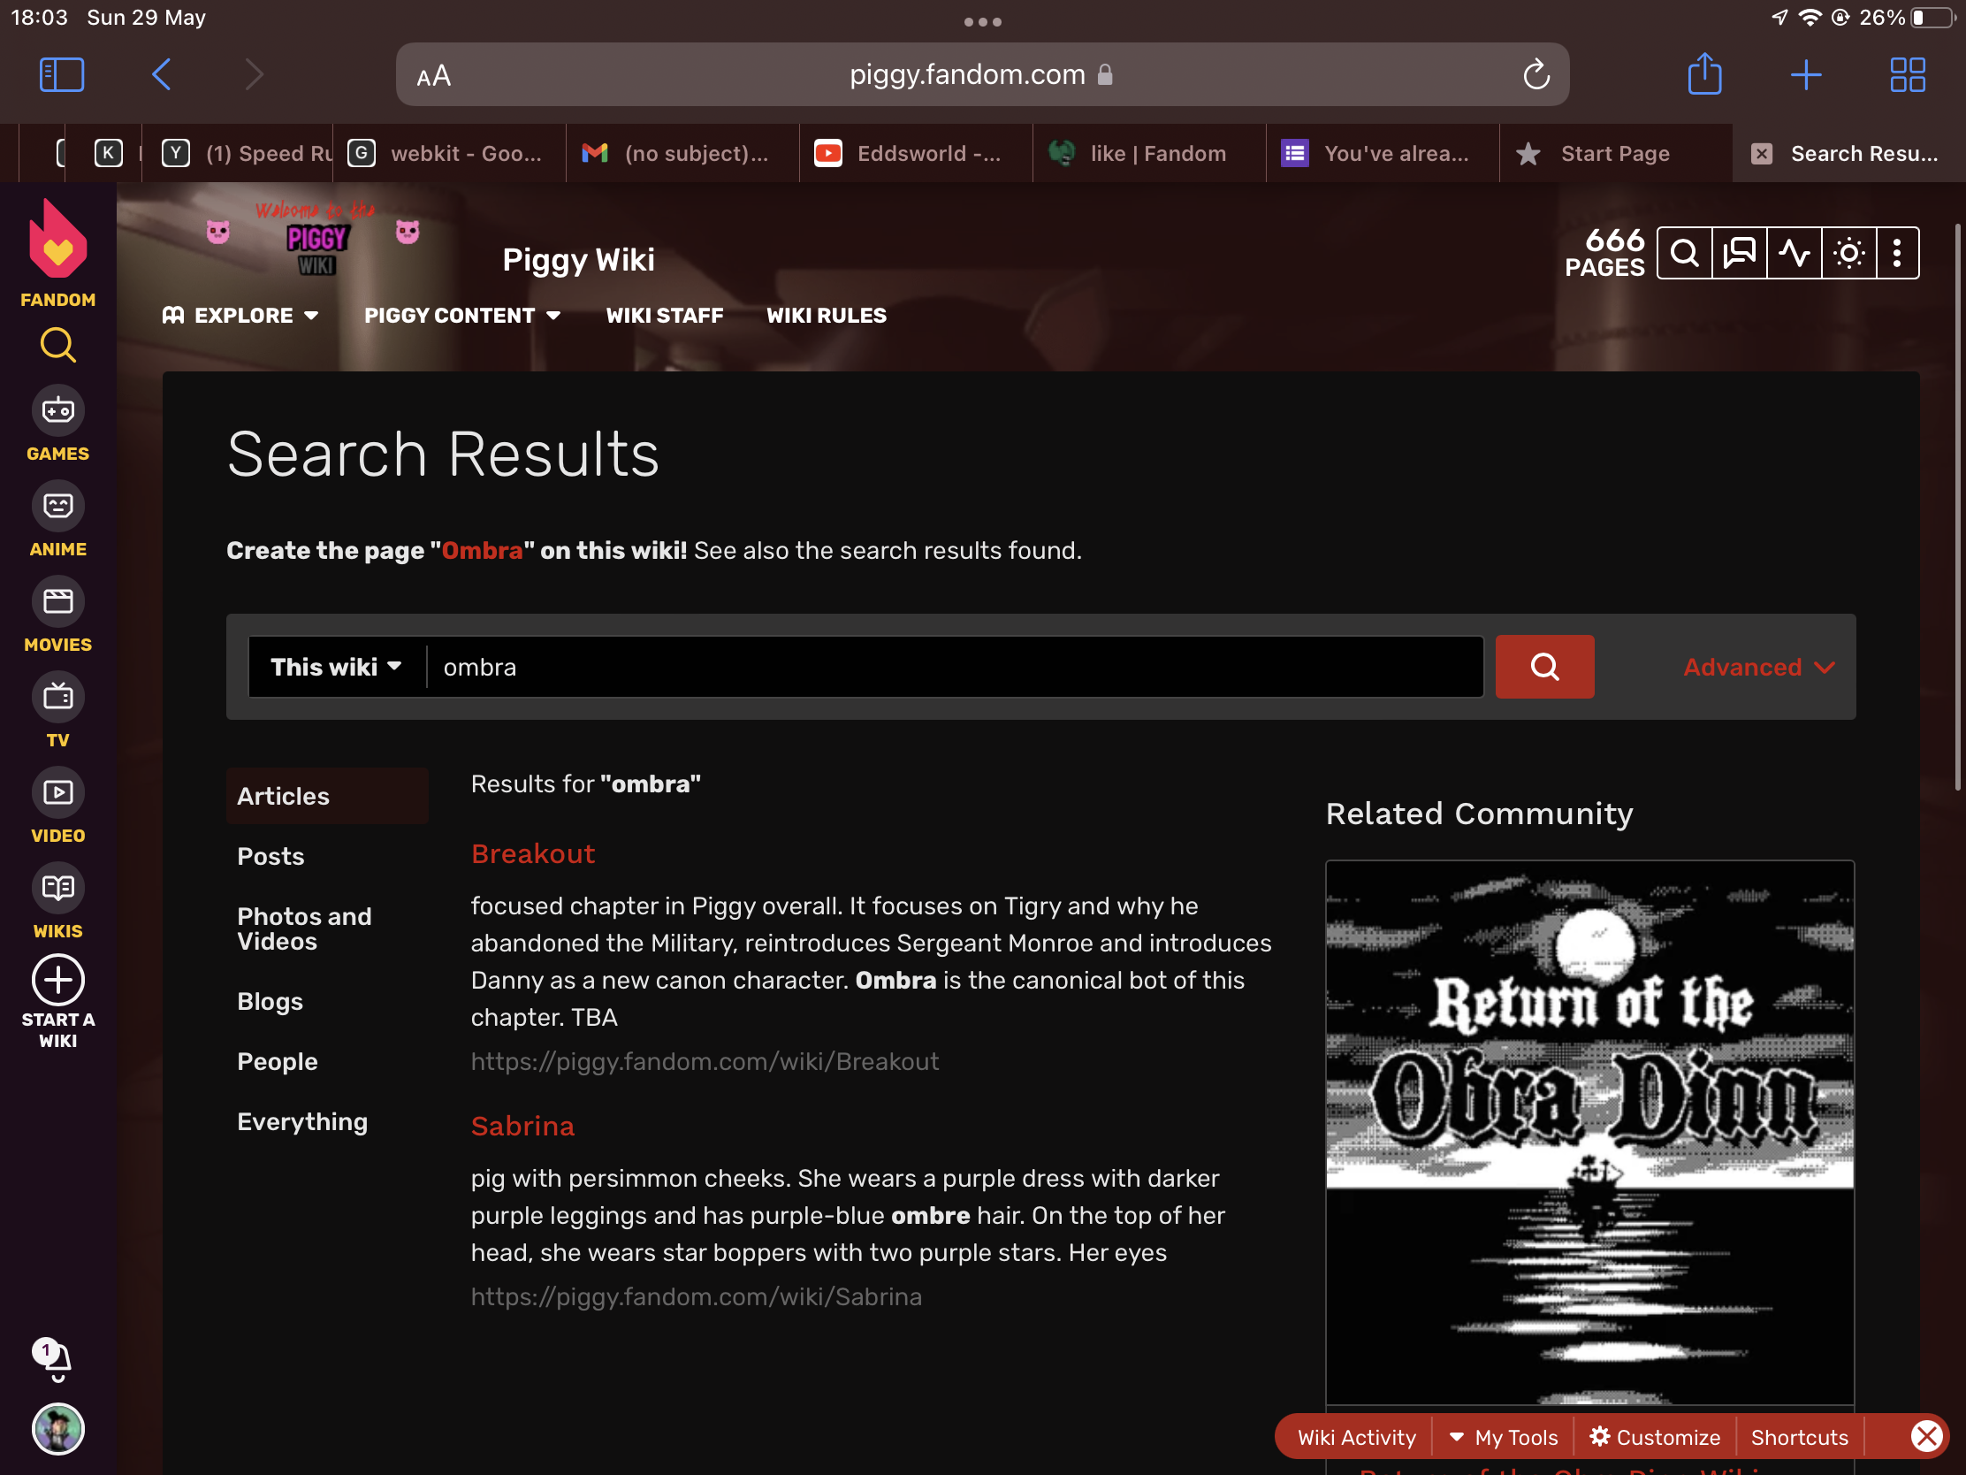
Task: Click the piggy.fandom.com address bar
Action: coord(982,74)
